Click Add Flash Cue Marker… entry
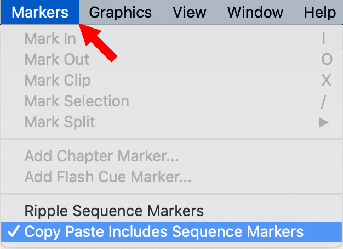Viewport: 343px width, 249px height. (108, 177)
